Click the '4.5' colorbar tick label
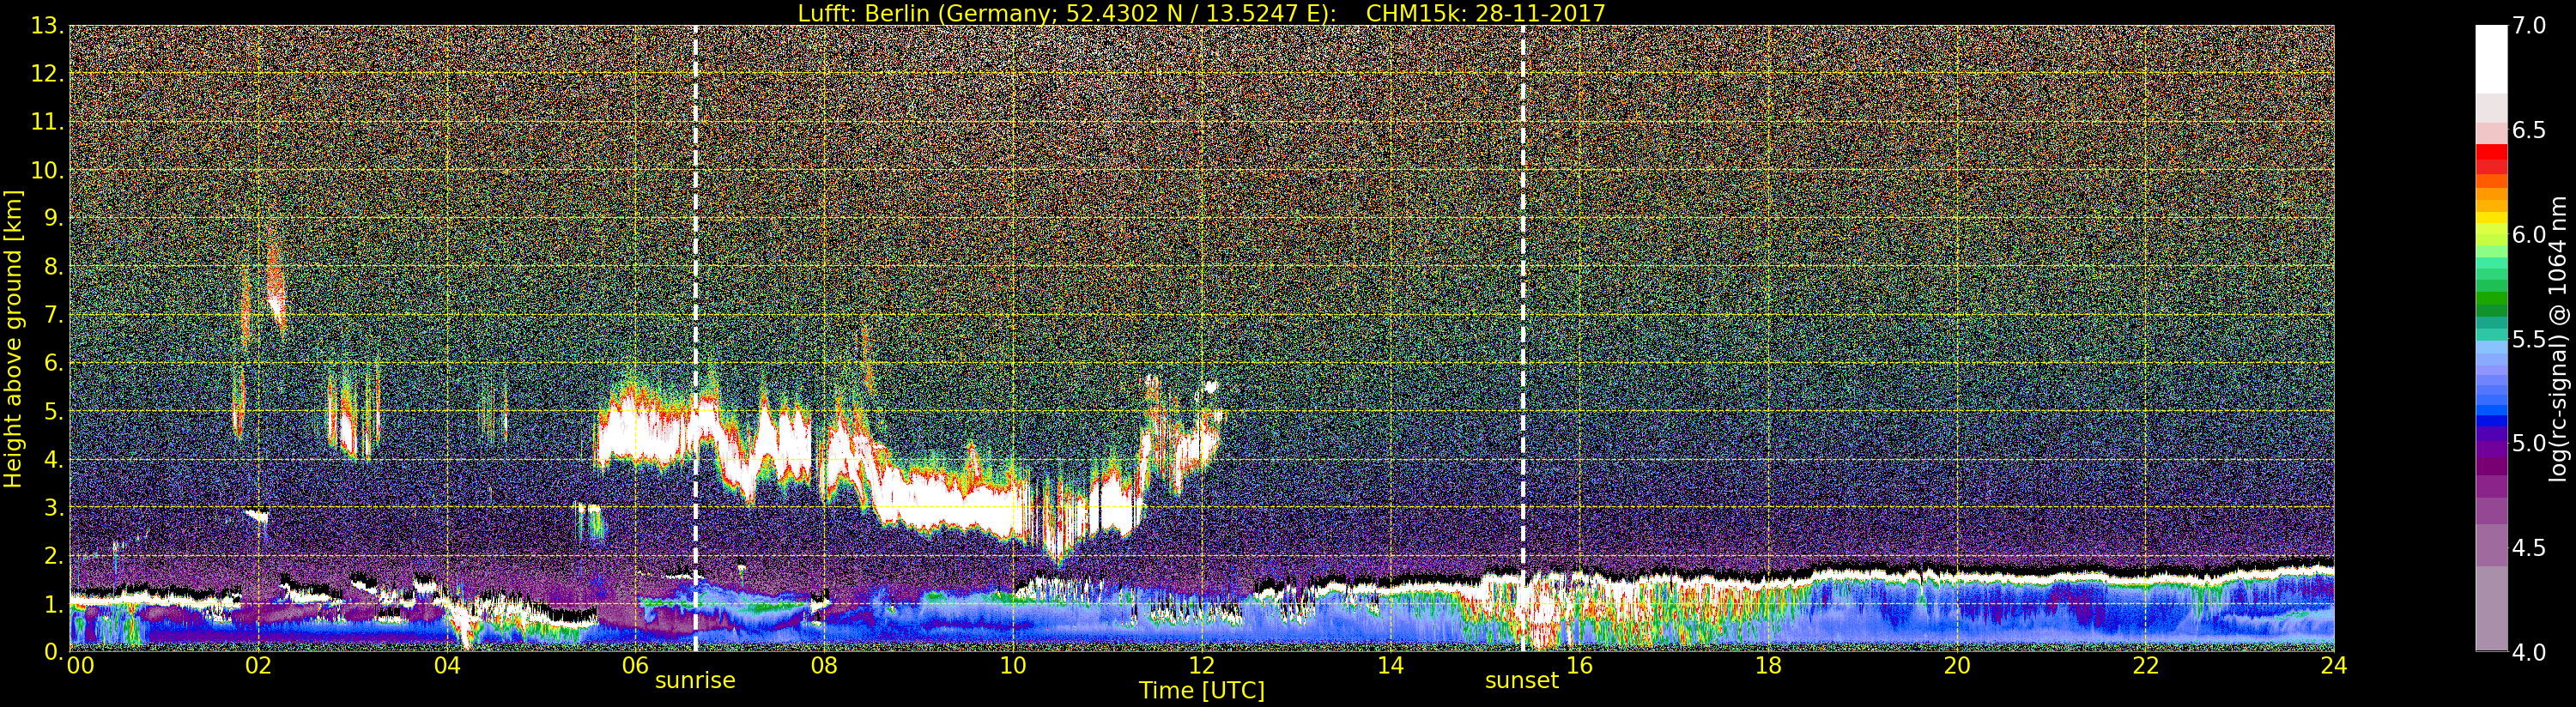Image resolution: width=2576 pixels, height=707 pixels. pos(2529,548)
